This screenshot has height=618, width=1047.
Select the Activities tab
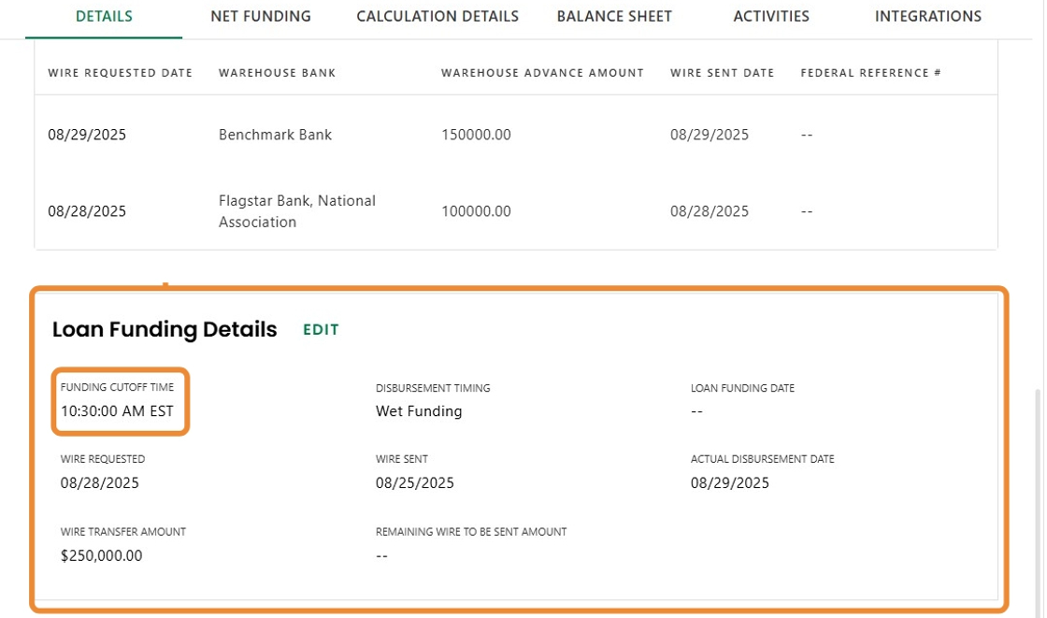(x=771, y=16)
